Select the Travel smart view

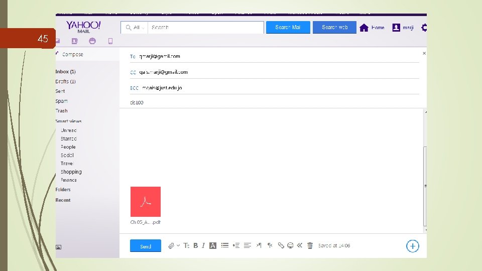click(67, 164)
